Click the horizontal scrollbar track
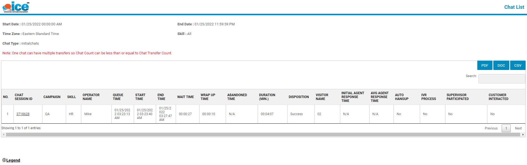The height and width of the screenshot is (165, 527). (262, 135)
